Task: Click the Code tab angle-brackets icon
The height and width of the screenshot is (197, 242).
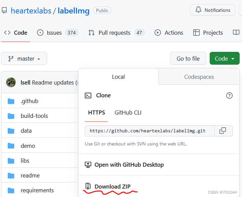Action: [x=7, y=33]
